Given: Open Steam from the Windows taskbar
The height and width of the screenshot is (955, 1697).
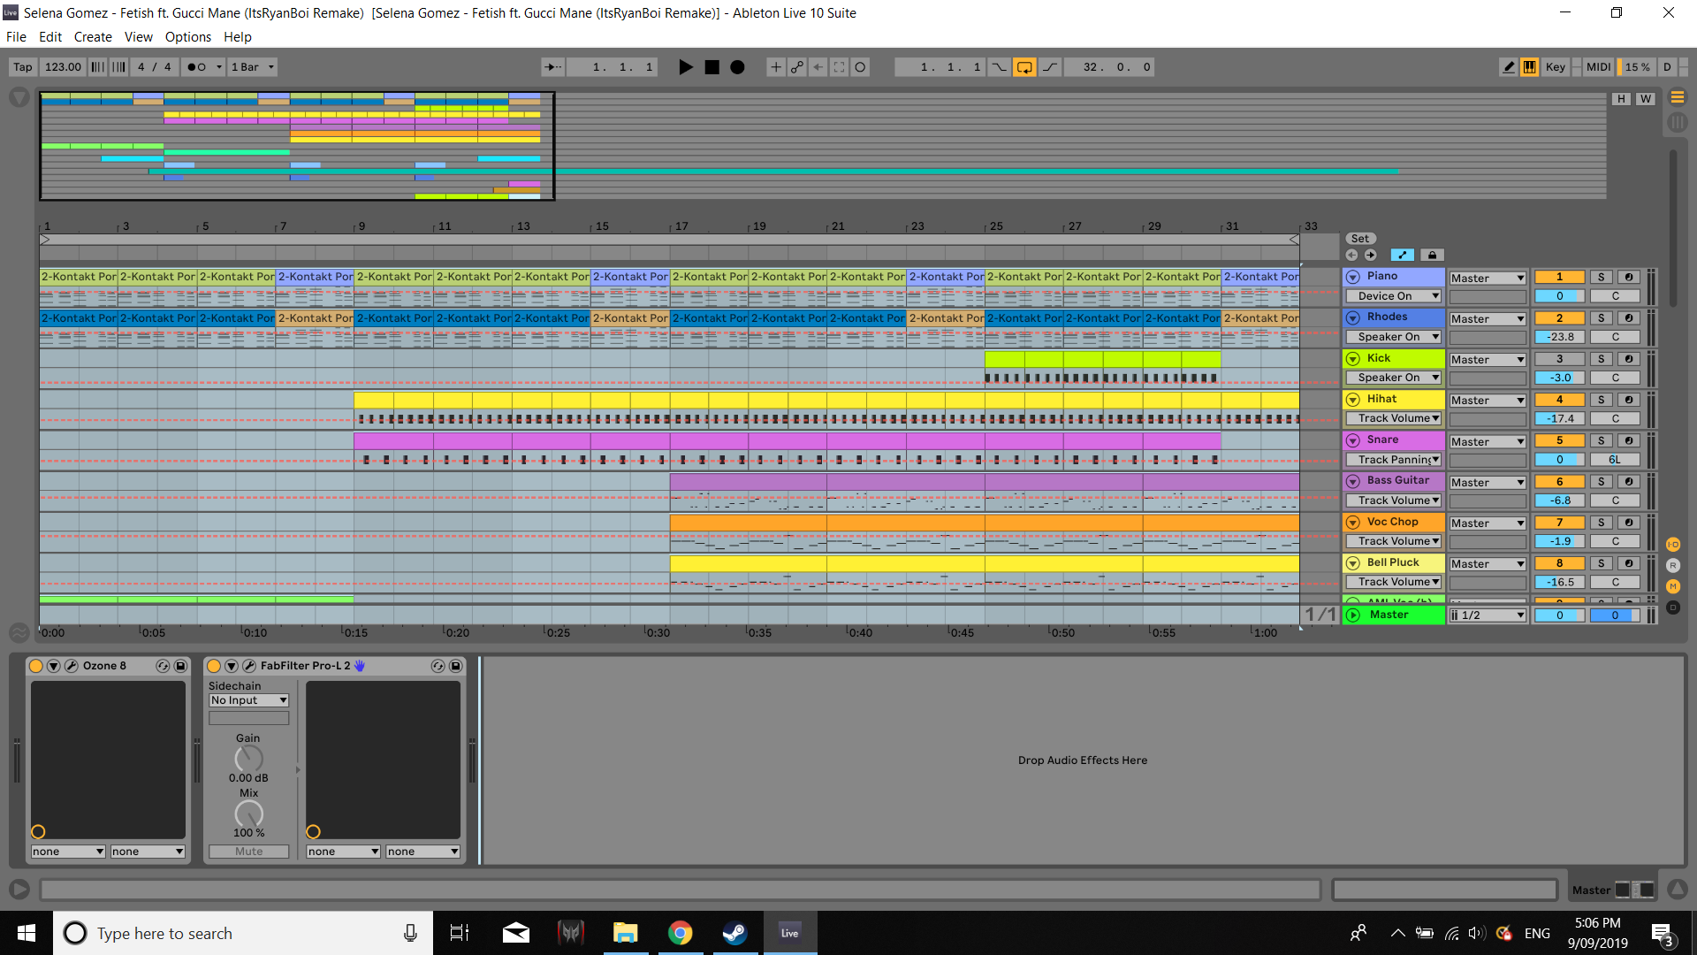Looking at the screenshot, I should click(x=734, y=933).
